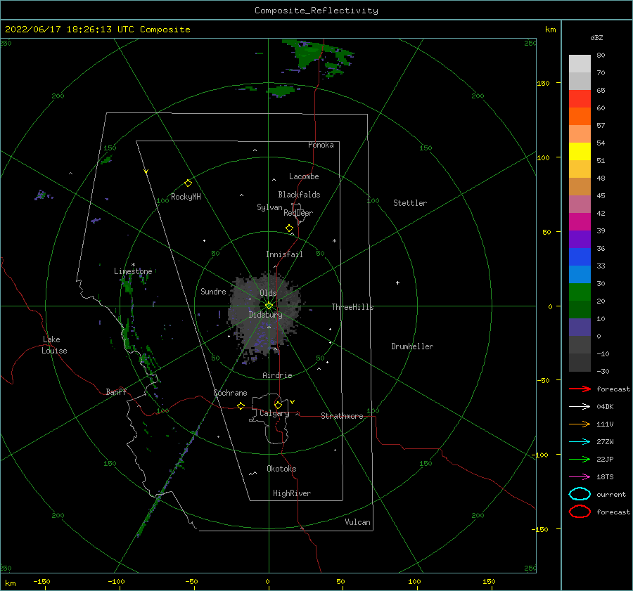Click the RockyMH label
633x591 pixels.
point(186,197)
